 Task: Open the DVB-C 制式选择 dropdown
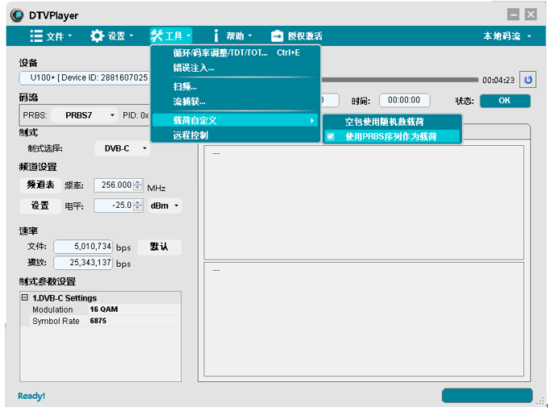point(122,148)
